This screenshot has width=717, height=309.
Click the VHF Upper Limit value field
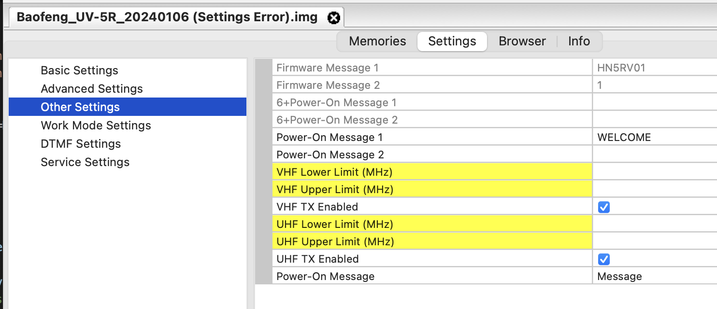point(655,189)
